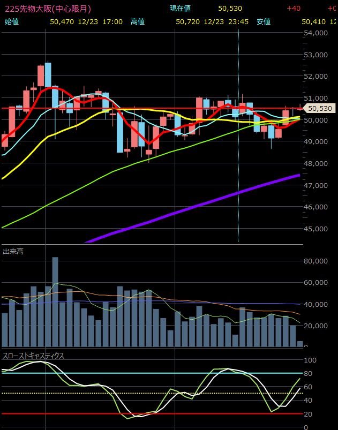Click the +40 price change value
The width and height of the screenshot is (338, 430).
tap(293, 9)
